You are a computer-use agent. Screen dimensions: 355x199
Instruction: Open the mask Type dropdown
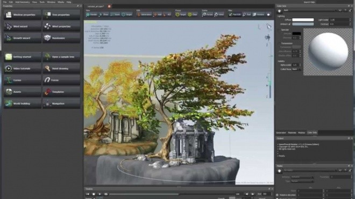(x=302, y=181)
